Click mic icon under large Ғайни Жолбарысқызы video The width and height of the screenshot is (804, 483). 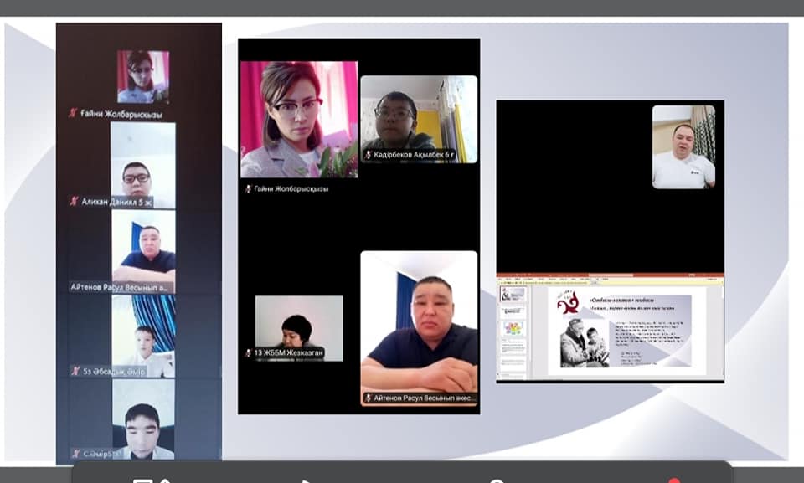(x=247, y=189)
